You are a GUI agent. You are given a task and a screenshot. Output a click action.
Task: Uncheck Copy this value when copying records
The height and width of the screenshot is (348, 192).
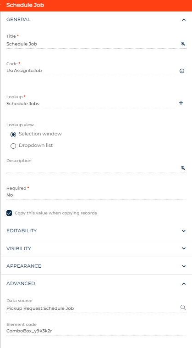(x=9, y=213)
